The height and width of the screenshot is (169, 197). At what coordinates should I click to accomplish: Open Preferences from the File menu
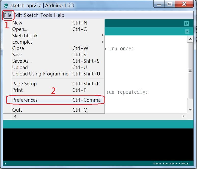(54, 100)
